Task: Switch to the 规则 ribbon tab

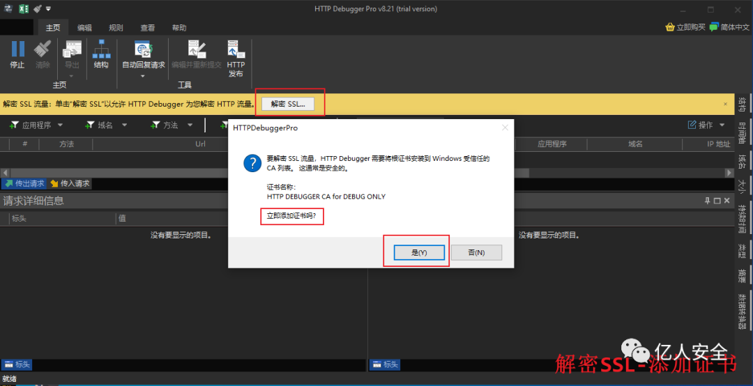Action: click(116, 27)
